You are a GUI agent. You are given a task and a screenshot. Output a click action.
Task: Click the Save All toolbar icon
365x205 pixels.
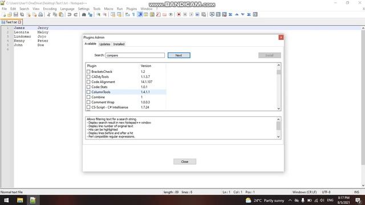(x=22, y=14)
